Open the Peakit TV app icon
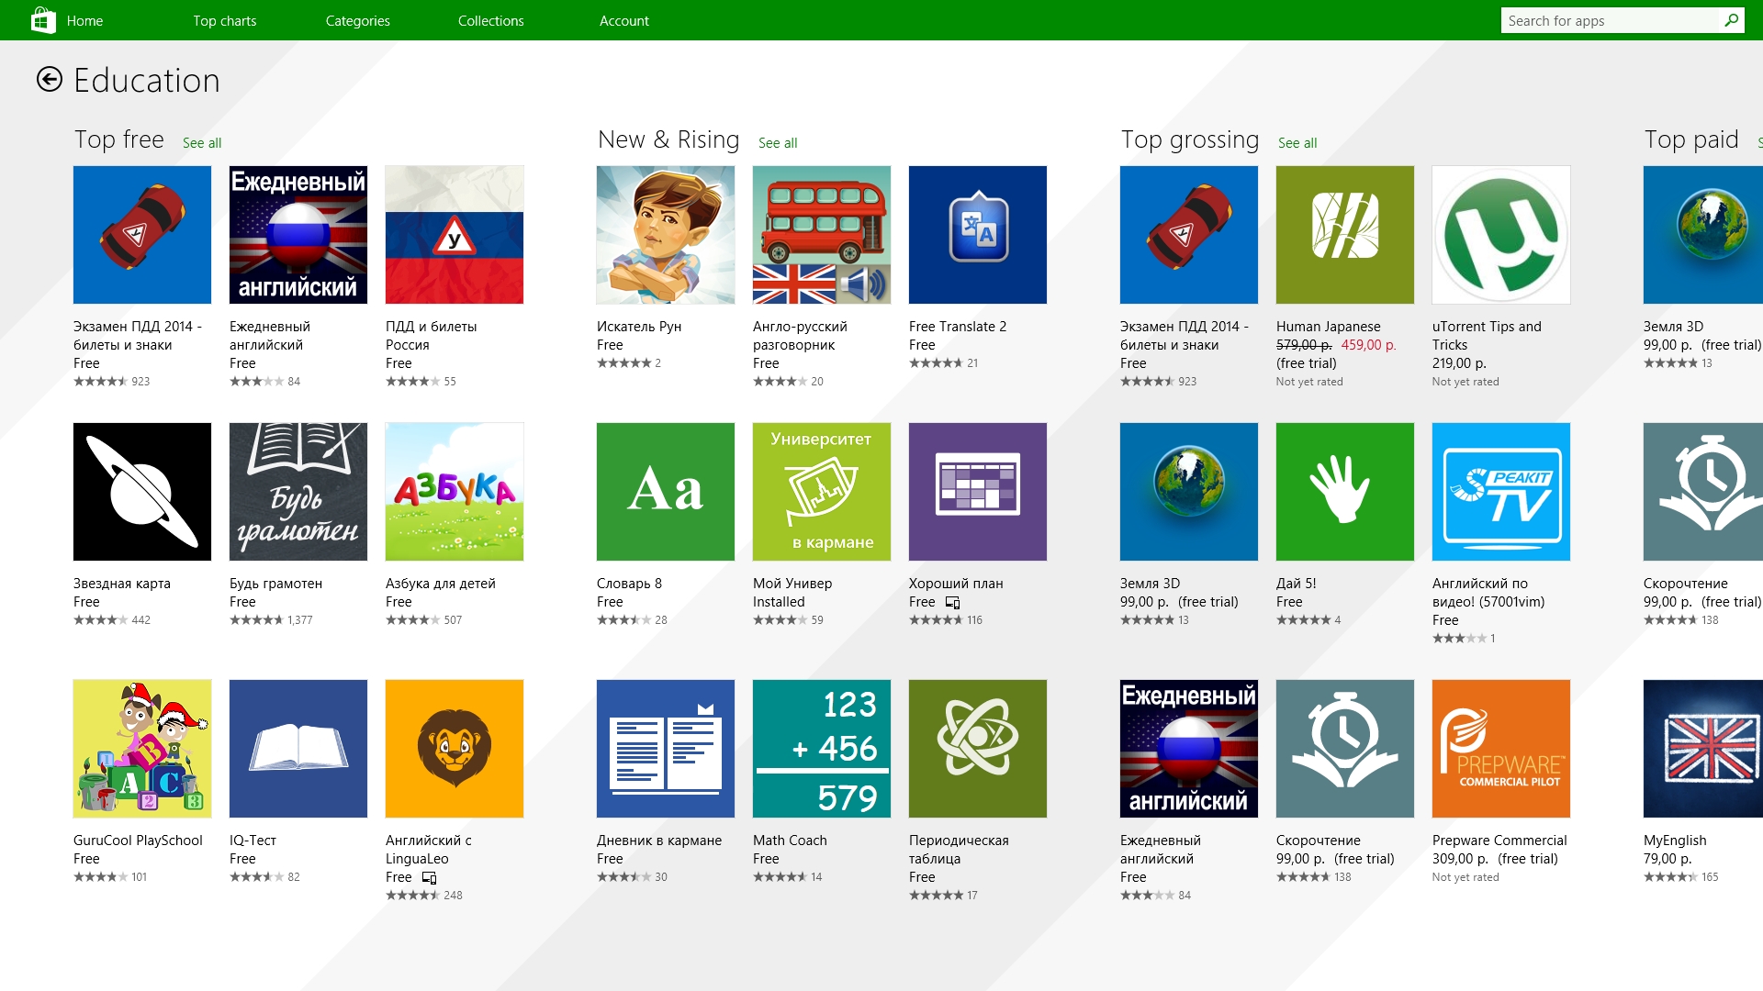Viewport: 1763px width, 991px height. point(1501,492)
